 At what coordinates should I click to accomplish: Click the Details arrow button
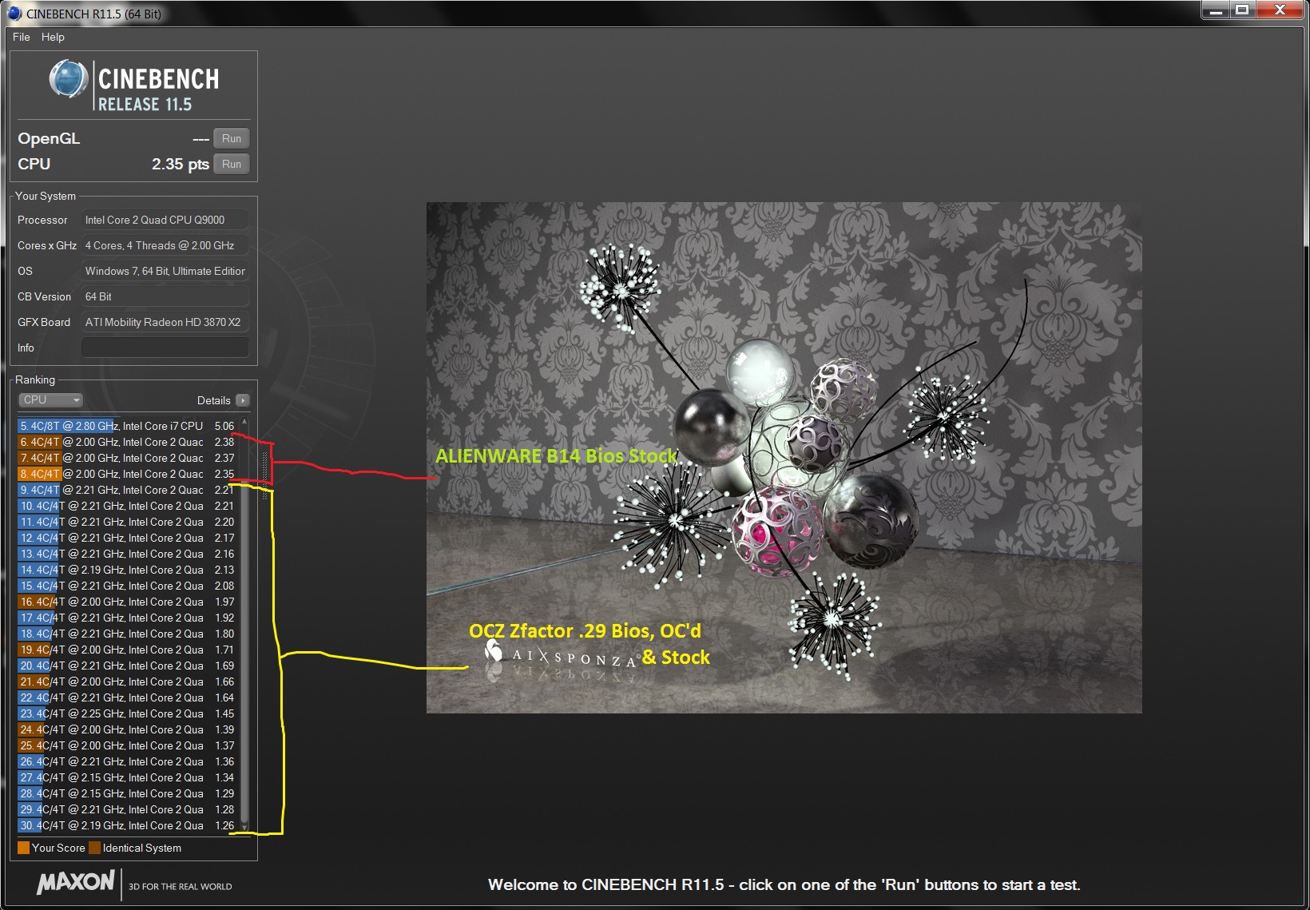pyautogui.click(x=243, y=400)
